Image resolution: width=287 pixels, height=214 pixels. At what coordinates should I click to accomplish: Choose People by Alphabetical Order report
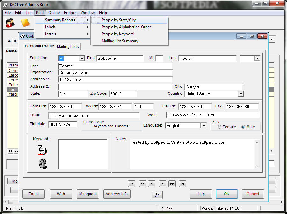(x=129, y=27)
